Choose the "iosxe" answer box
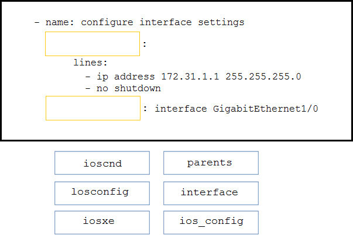353x235 pixels. 102,222
